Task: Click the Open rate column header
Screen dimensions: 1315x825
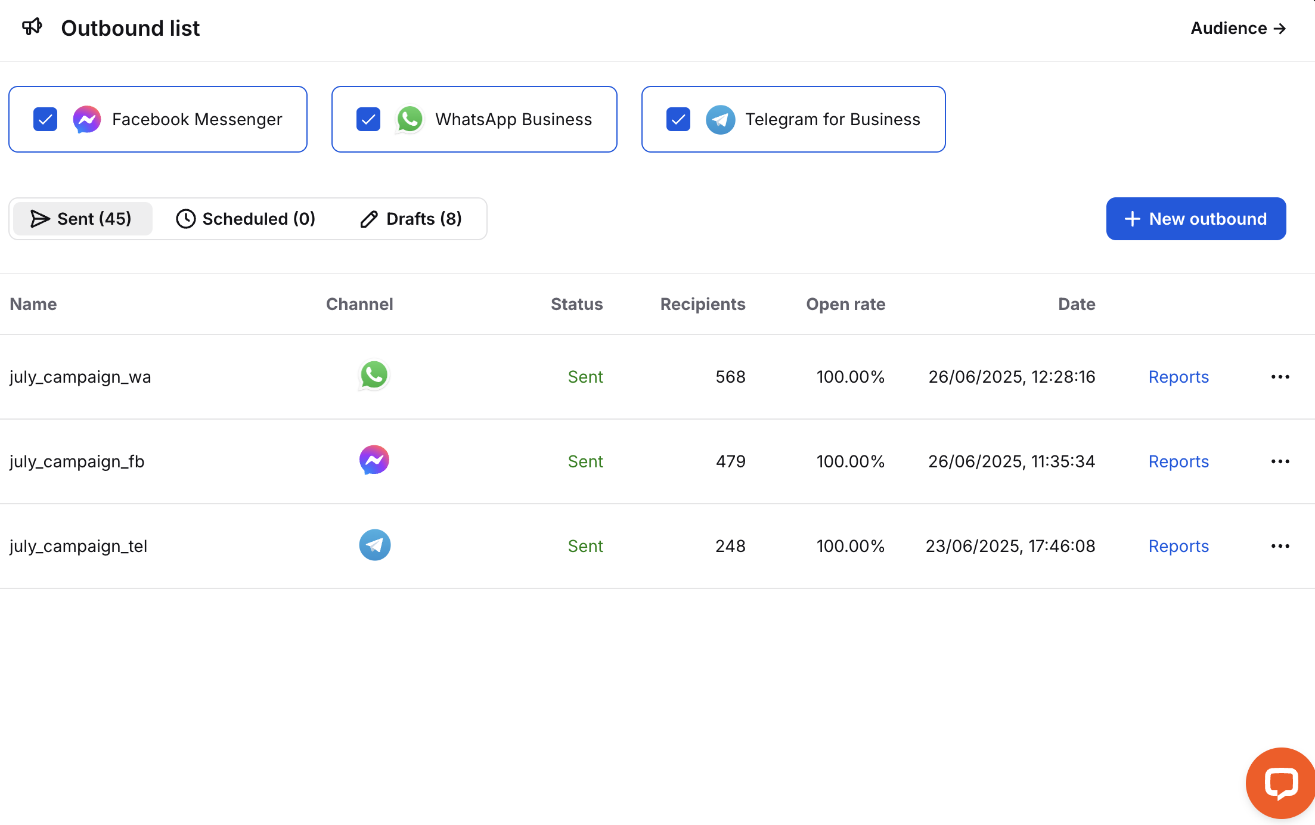Action: coord(845,304)
